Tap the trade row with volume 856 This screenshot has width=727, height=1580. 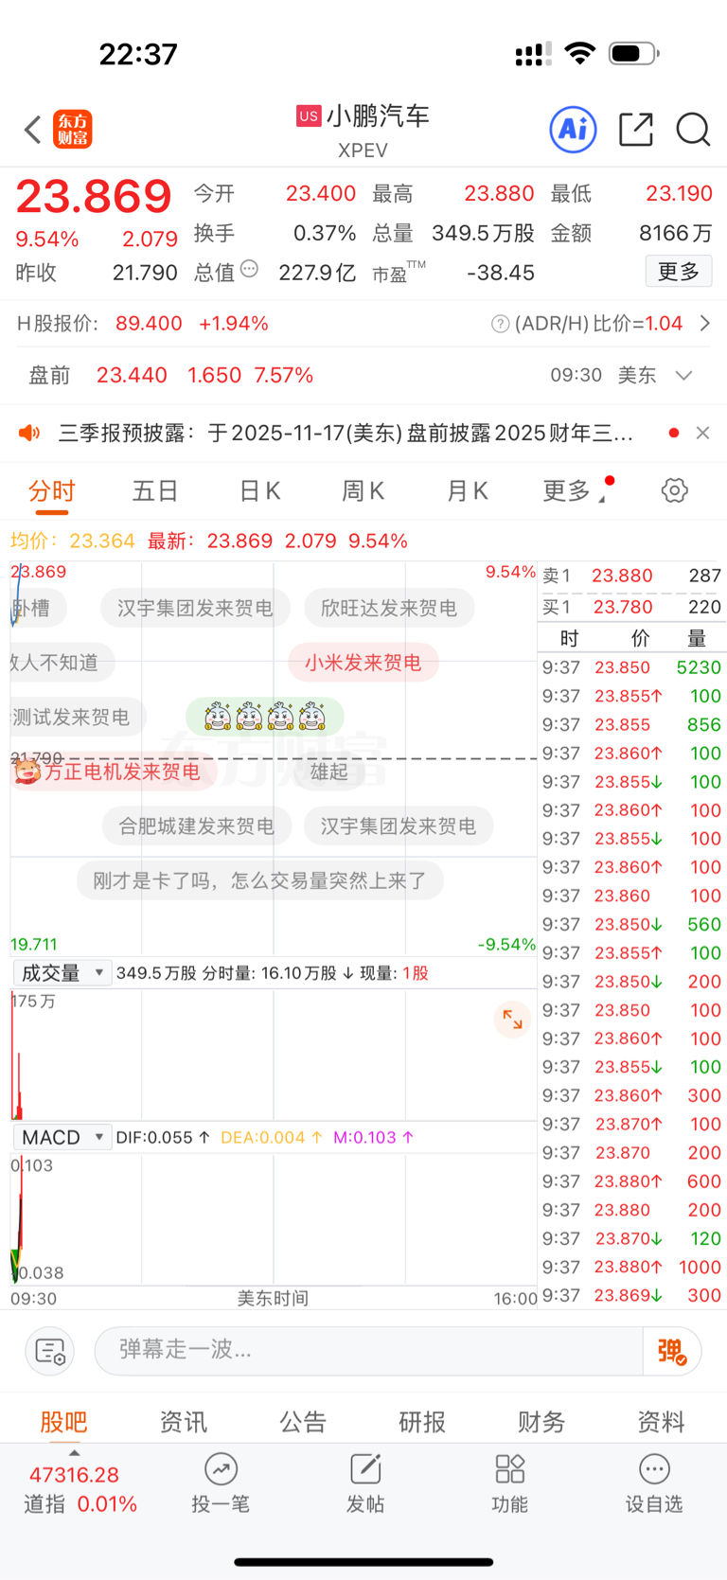pyautogui.click(x=632, y=724)
